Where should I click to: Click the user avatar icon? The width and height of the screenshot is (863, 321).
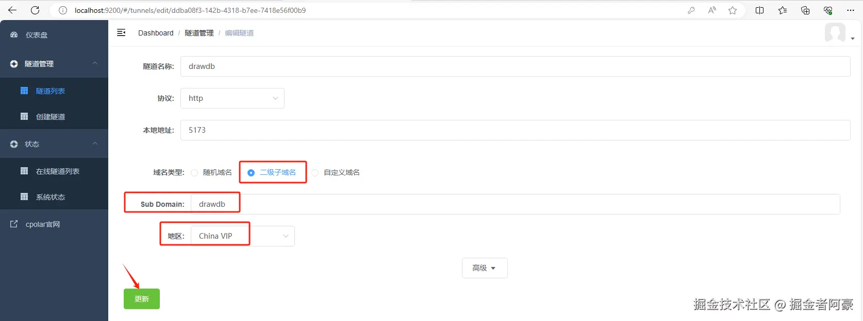[835, 33]
